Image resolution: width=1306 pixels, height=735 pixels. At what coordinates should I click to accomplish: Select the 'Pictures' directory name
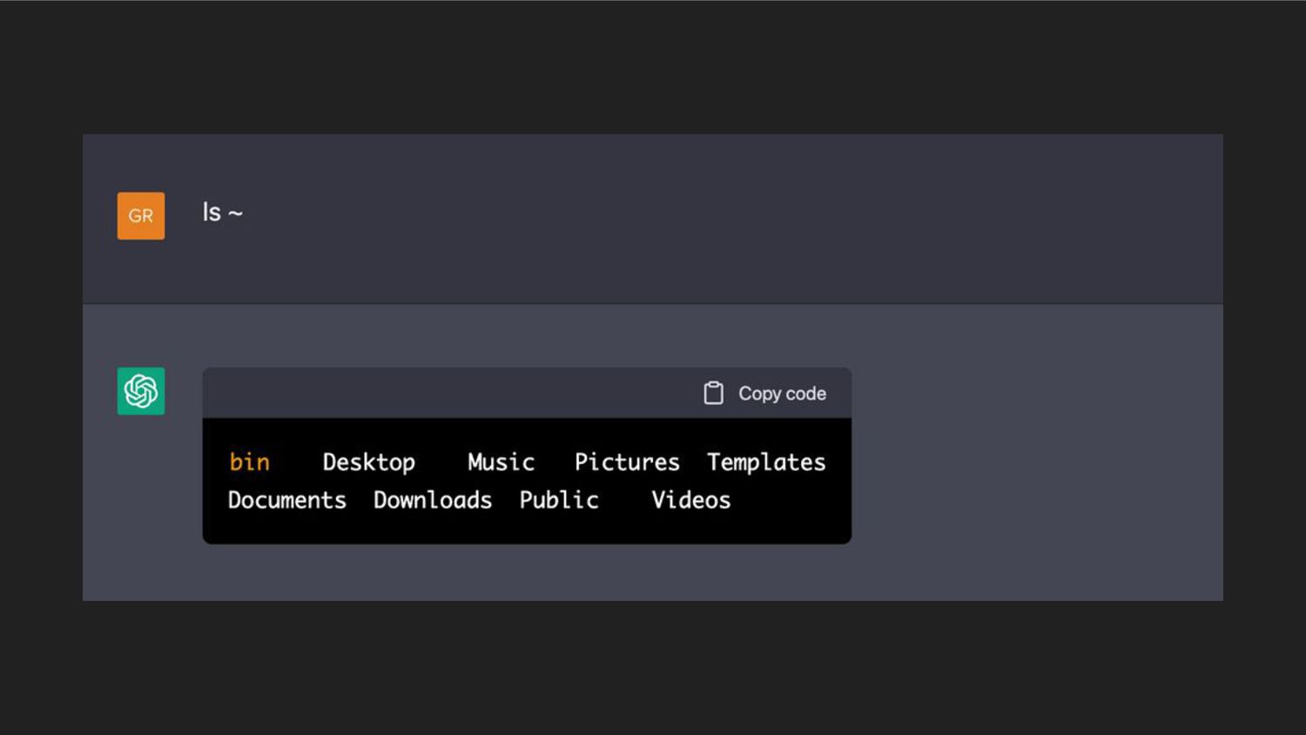pyautogui.click(x=627, y=462)
